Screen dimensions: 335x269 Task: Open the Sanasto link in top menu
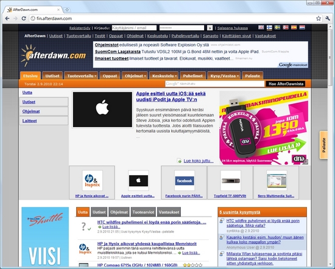pos(211,36)
